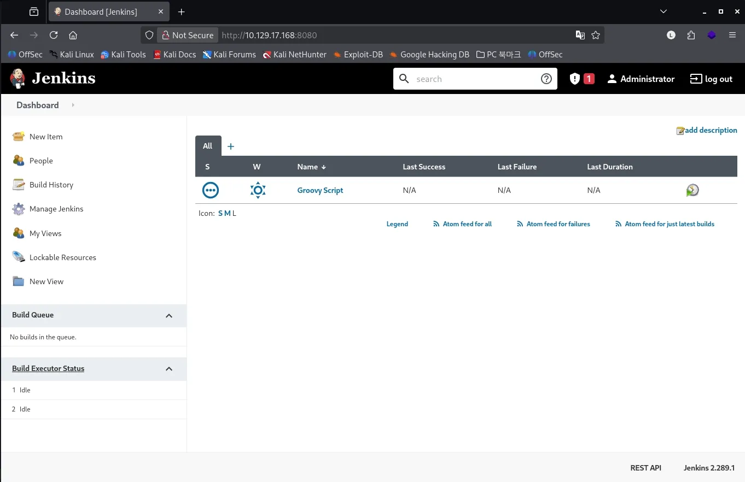The image size is (745, 482).
Task: Open the Kali Docs bookmark
Action: 174,55
